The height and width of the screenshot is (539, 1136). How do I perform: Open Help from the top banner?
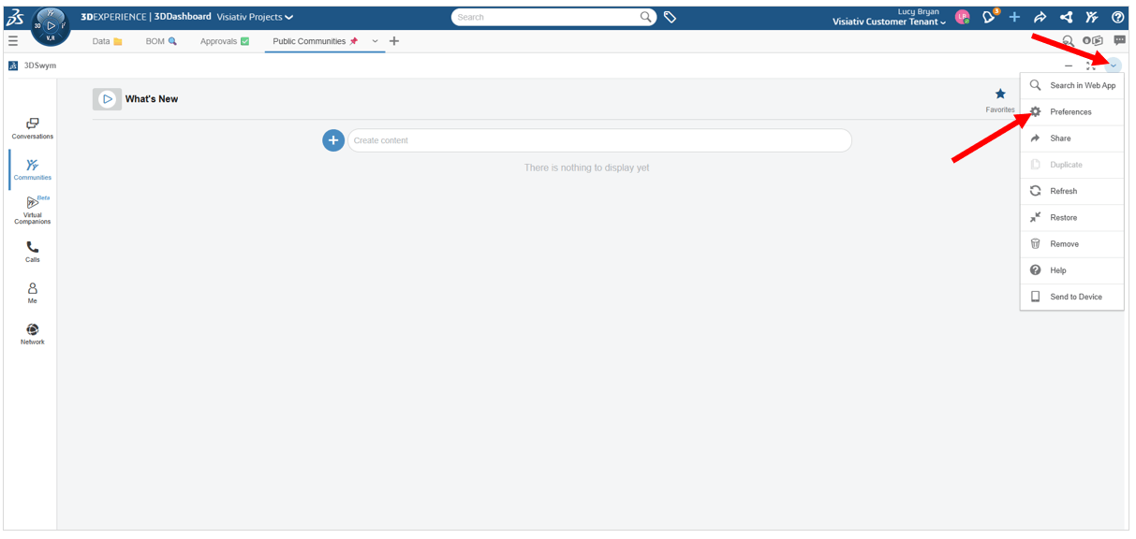(1117, 17)
